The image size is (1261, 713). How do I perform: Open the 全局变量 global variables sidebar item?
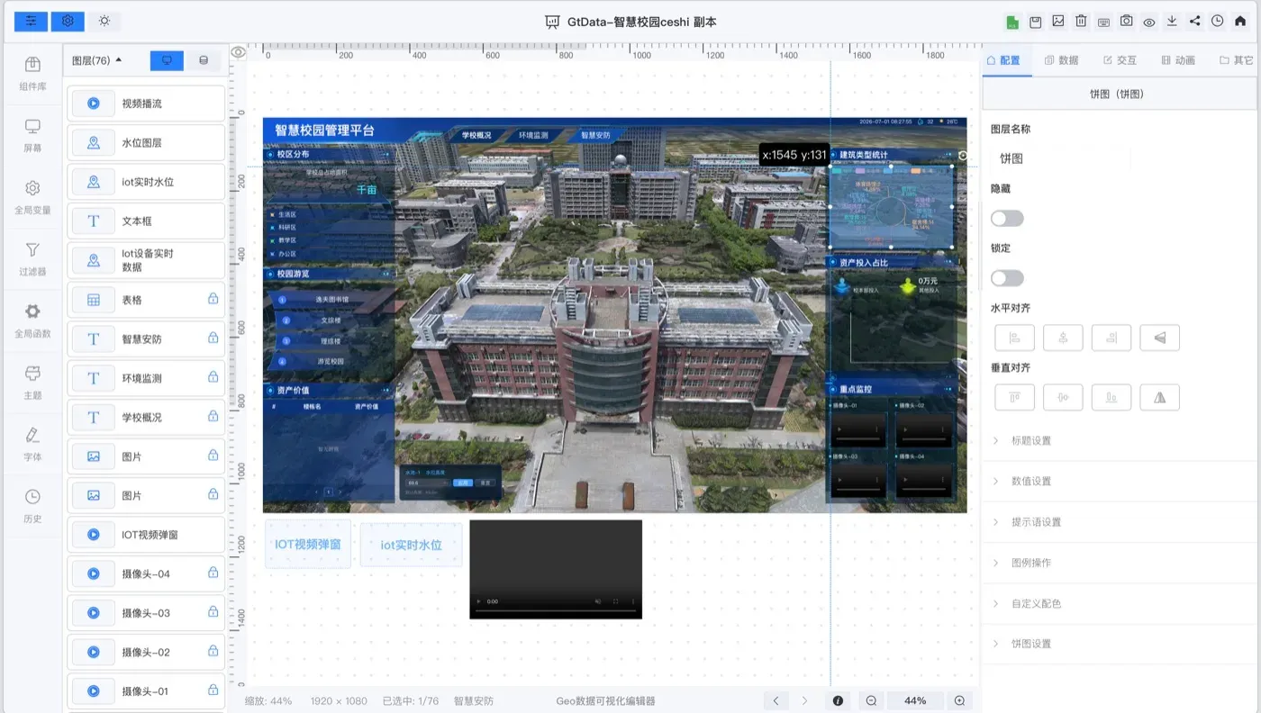(x=32, y=197)
